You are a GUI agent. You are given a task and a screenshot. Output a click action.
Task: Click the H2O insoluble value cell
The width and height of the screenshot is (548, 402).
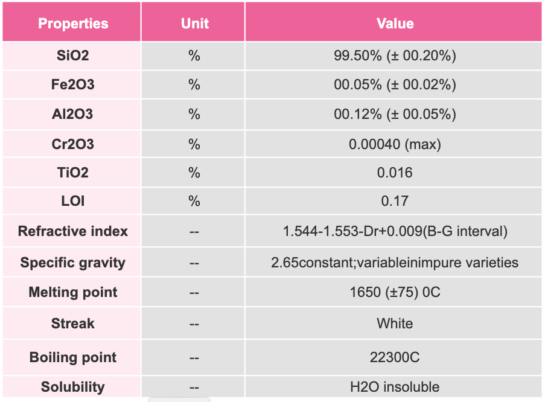pos(395,387)
